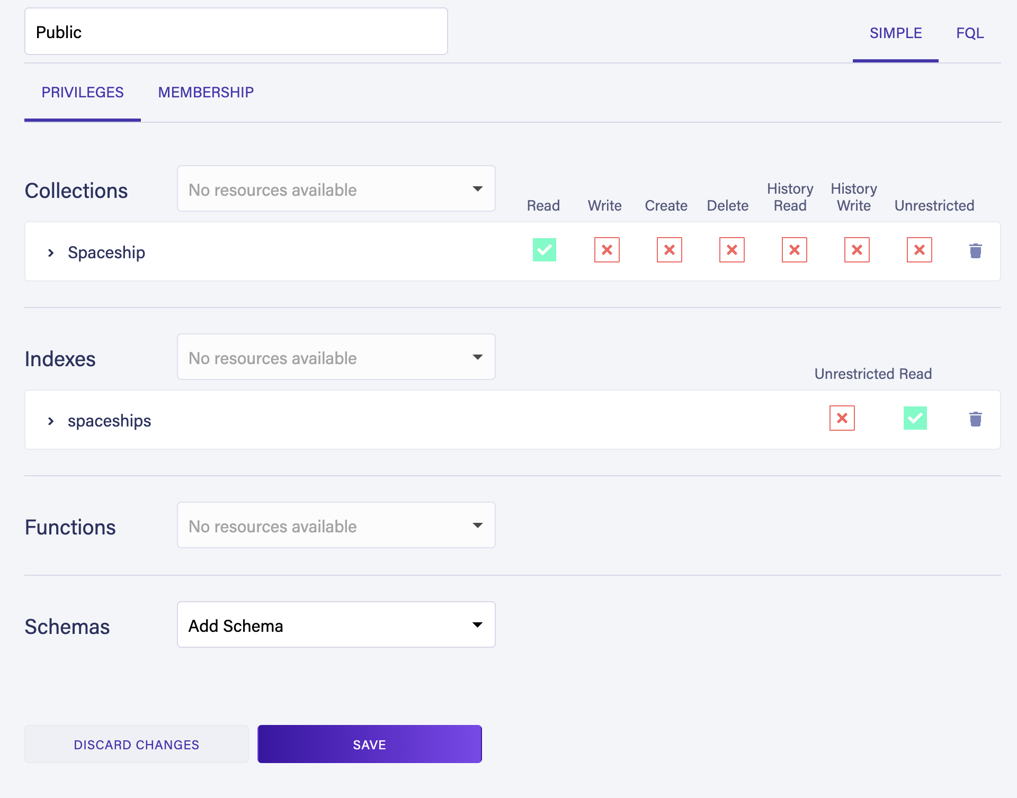The height and width of the screenshot is (798, 1017).
Task: Delete the Spaceship collection privilege row
Action: (x=975, y=250)
